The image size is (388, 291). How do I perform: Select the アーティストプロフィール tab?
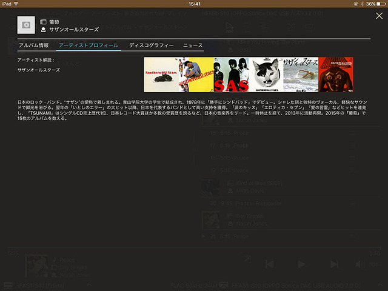(x=89, y=45)
